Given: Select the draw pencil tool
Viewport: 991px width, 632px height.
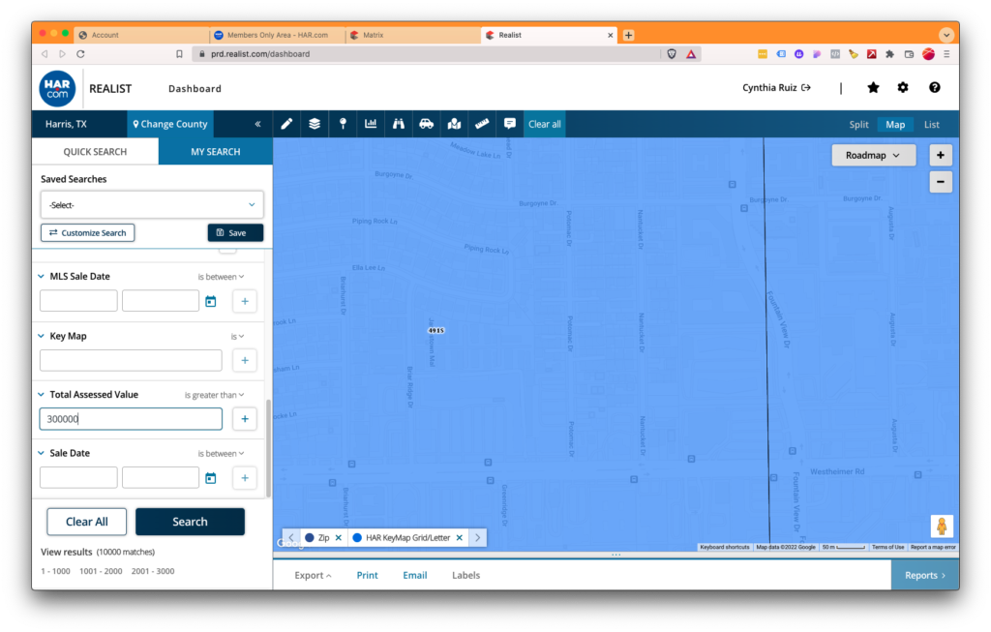Looking at the screenshot, I should pos(286,124).
